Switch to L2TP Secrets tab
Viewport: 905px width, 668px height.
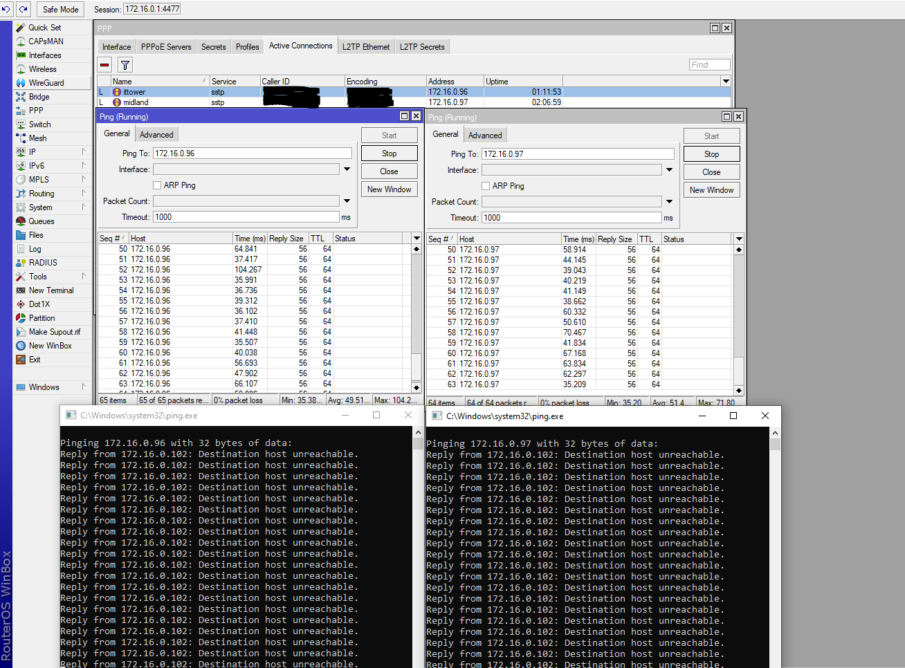click(x=422, y=47)
